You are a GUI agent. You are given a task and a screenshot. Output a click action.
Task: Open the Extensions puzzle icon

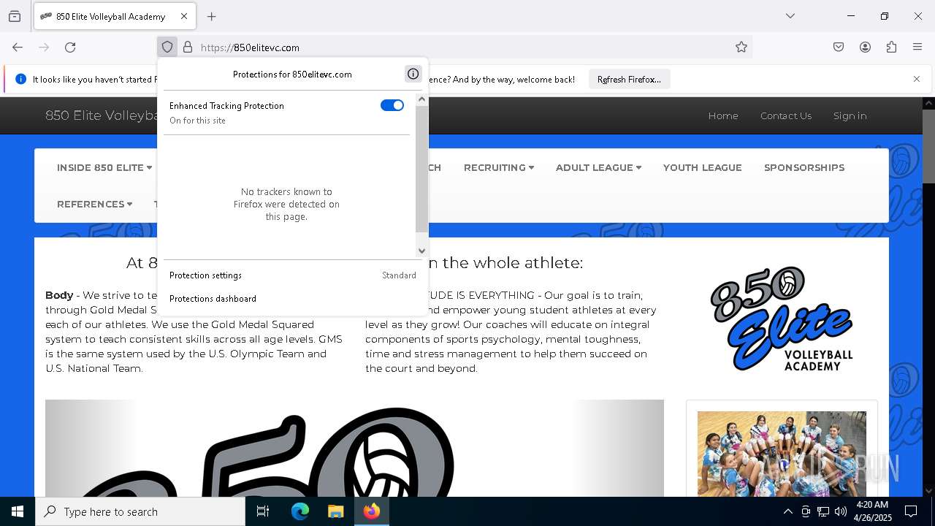pyautogui.click(x=891, y=47)
